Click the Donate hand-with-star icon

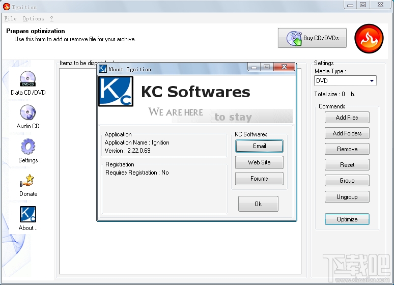click(27, 181)
